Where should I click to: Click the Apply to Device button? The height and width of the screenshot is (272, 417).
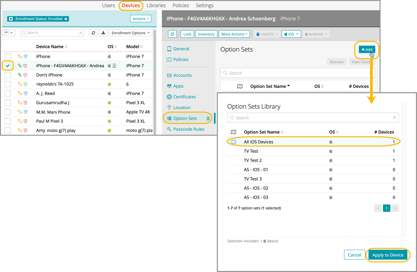point(388,255)
